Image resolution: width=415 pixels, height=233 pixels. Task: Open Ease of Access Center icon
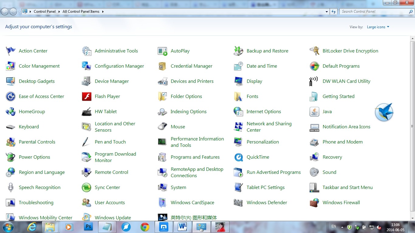click(x=11, y=96)
